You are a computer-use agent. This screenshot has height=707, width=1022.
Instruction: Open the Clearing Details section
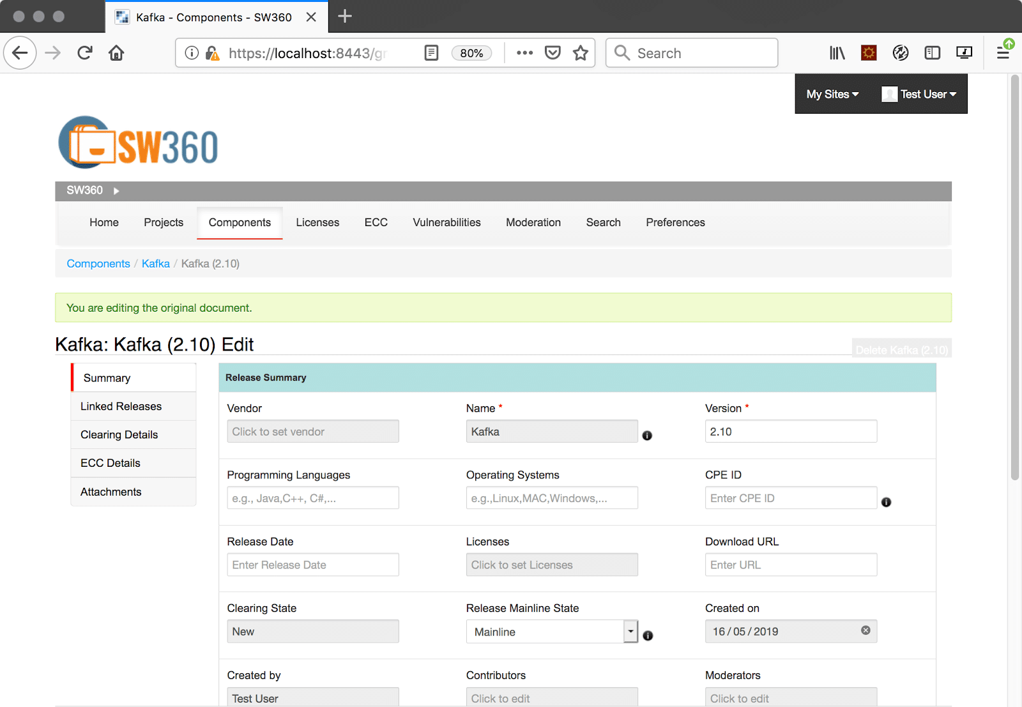133,435
